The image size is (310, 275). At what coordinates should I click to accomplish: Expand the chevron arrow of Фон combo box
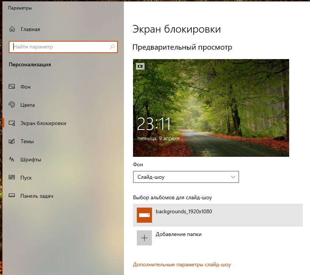tap(233, 177)
